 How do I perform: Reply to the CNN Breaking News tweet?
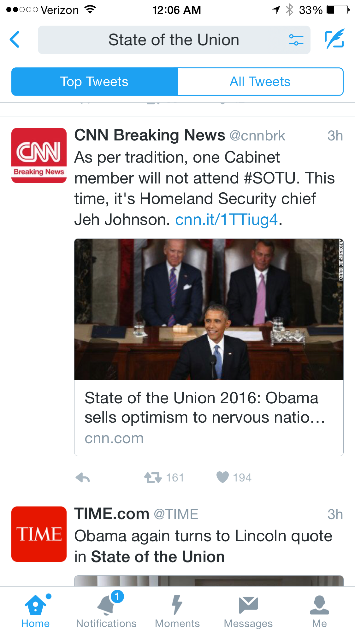[x=83, y=477]
